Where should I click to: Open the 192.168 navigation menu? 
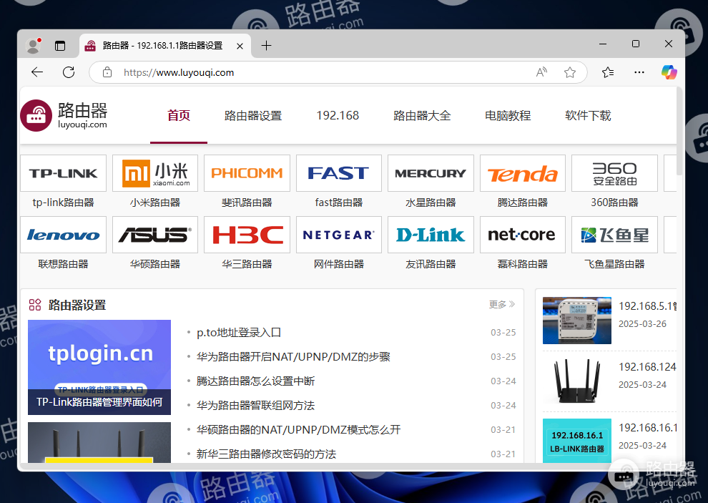[338, 116]
